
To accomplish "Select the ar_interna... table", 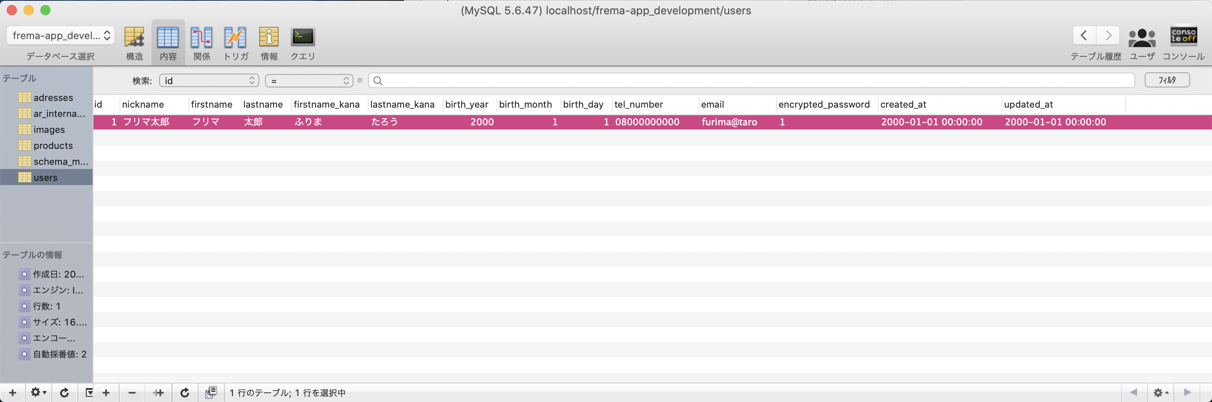I will tap(46, 113).
